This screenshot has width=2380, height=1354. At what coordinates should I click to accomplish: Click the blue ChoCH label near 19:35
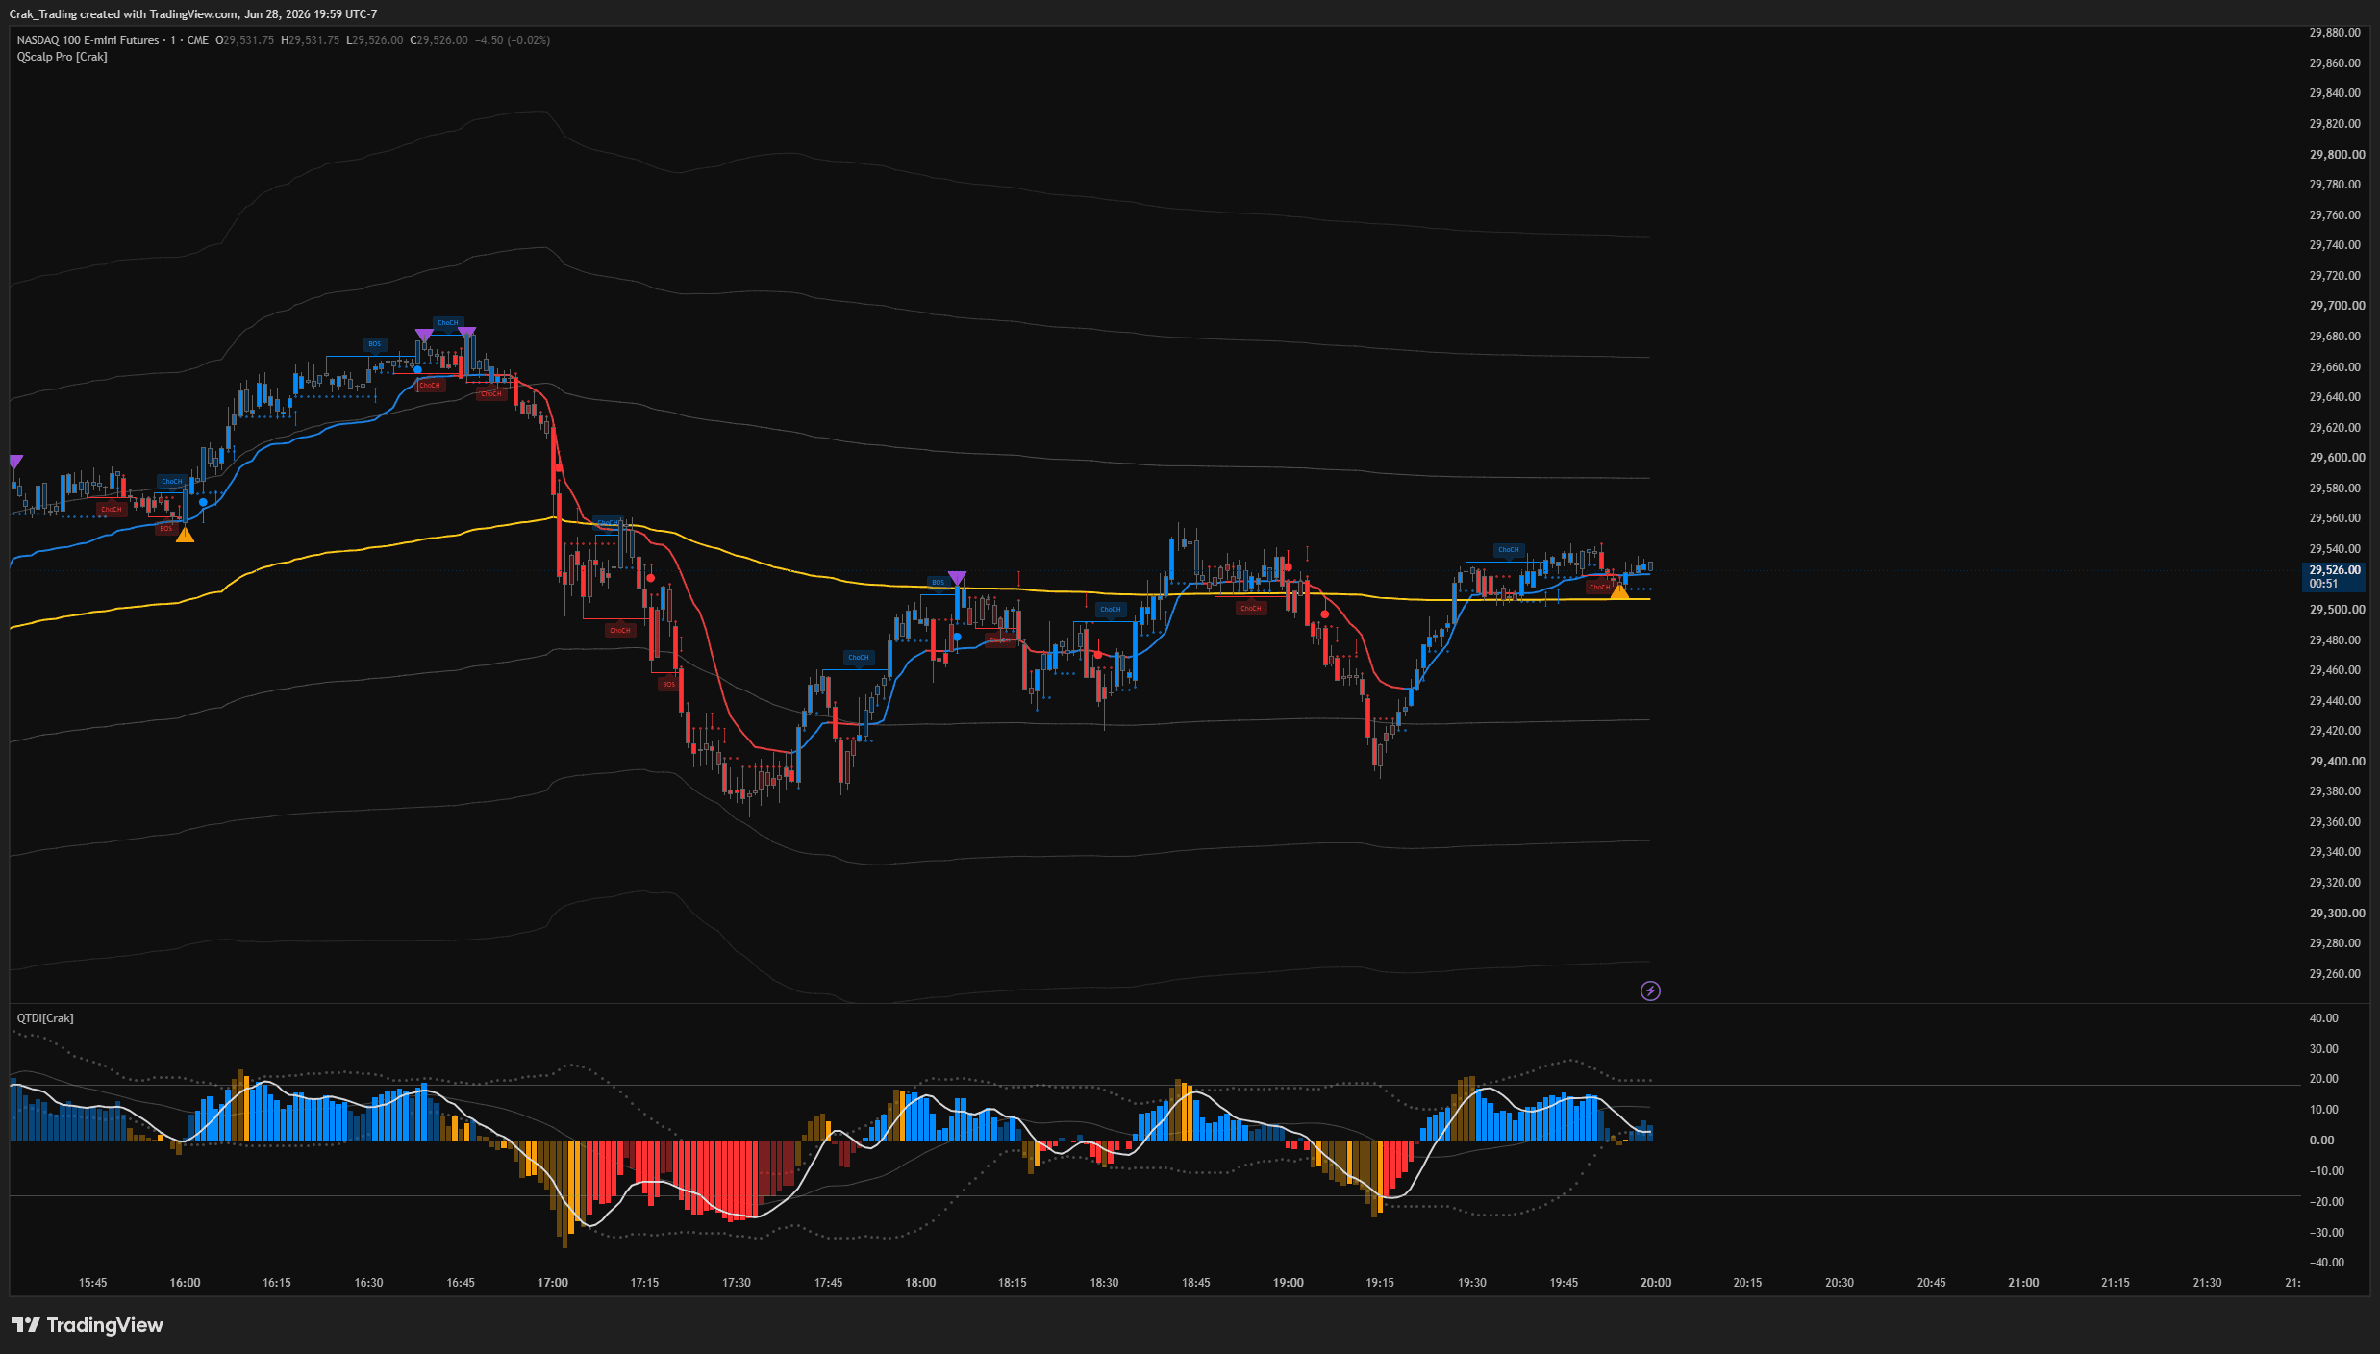click(1509, 550)
